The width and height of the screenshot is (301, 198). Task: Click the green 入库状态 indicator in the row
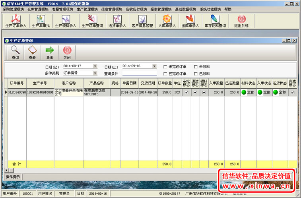click(x=260, y=92)
